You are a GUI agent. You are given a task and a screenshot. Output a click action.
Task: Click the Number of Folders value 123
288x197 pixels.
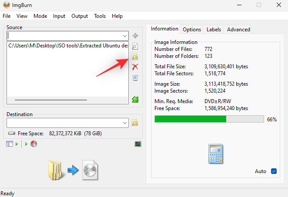(208, 56)
